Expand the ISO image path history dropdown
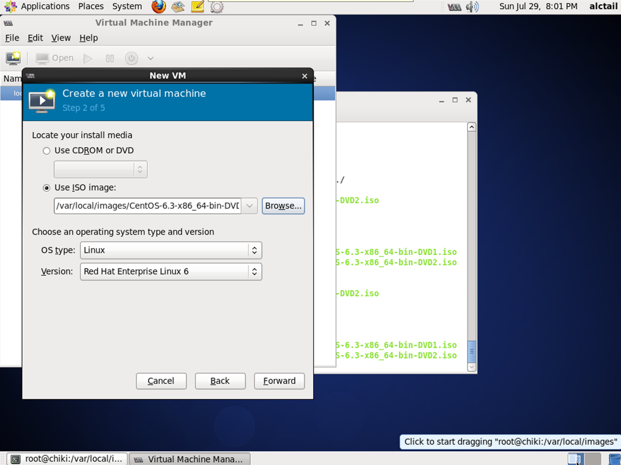The height and width of the screenshot is (465, 621). click(250, 206)
